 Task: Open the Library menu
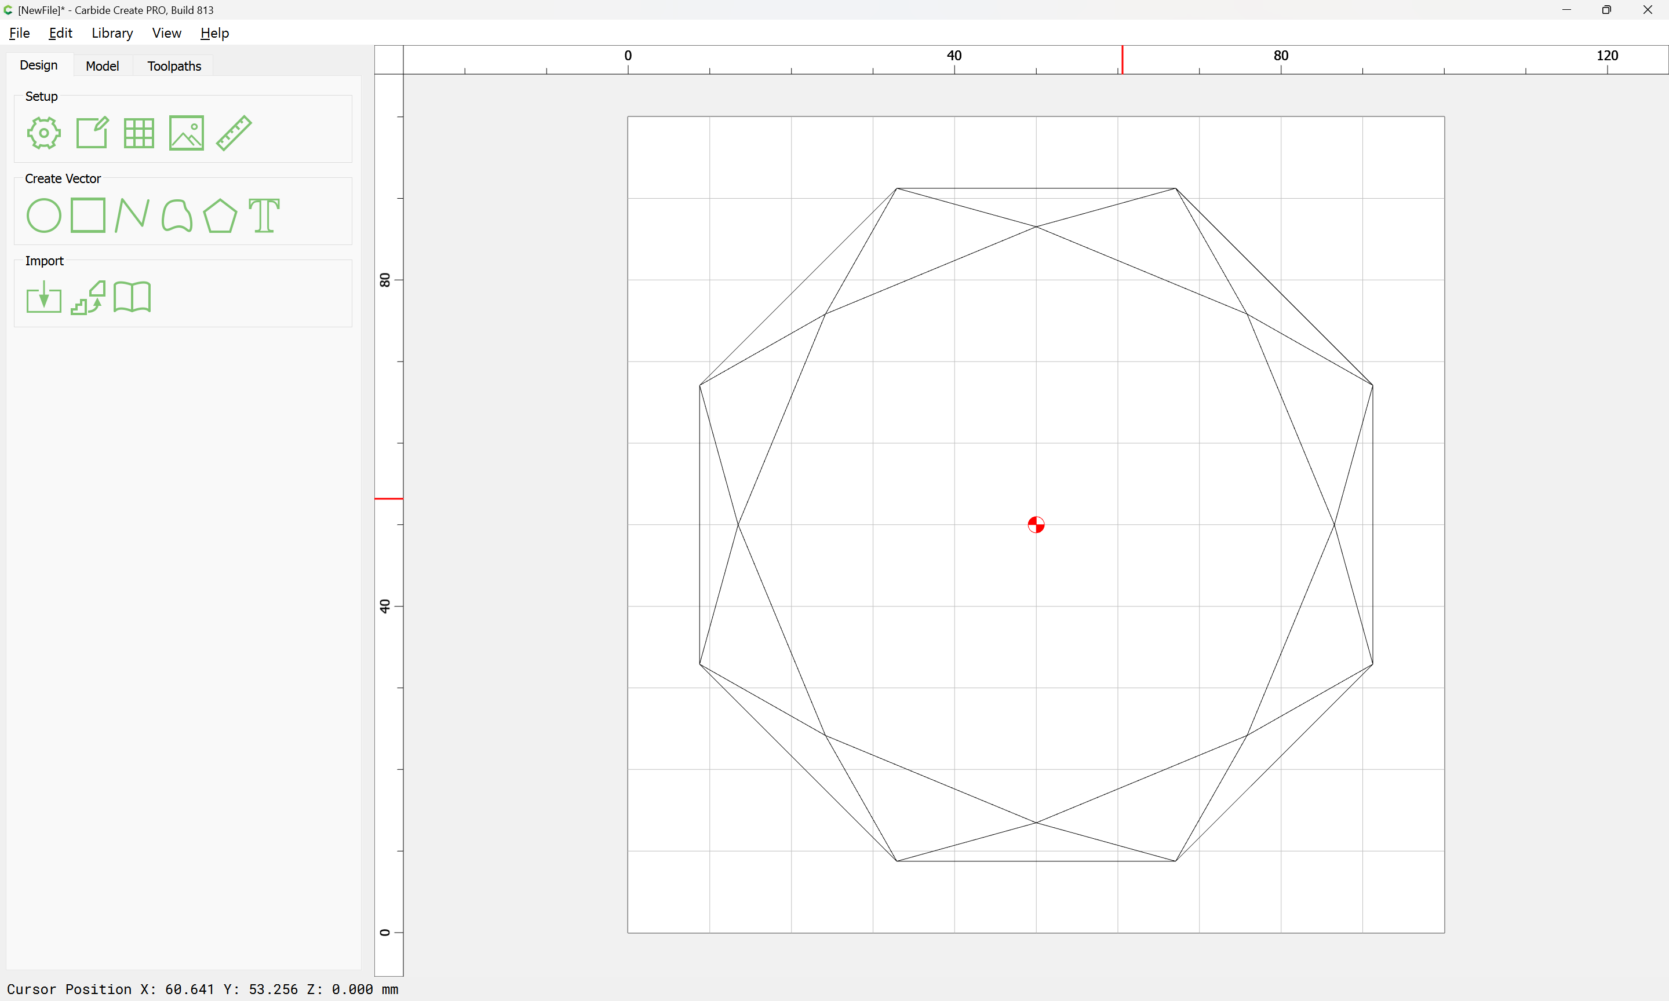point(112,33)
